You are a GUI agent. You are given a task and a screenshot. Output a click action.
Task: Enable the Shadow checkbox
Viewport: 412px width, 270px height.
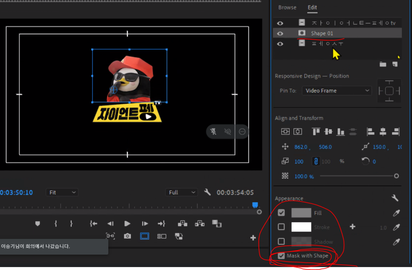(281, 241)
